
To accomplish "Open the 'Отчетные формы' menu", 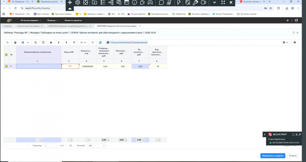I will point(31,20).
